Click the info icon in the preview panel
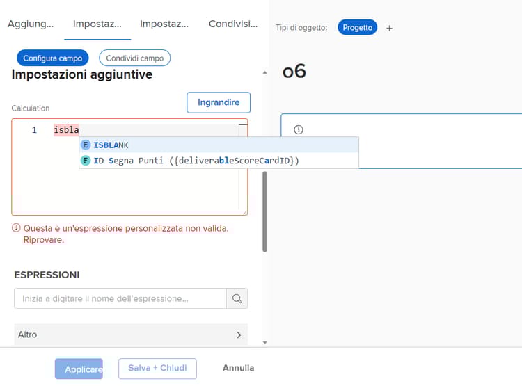Screen dimensions: 522x386 point(299,130)
